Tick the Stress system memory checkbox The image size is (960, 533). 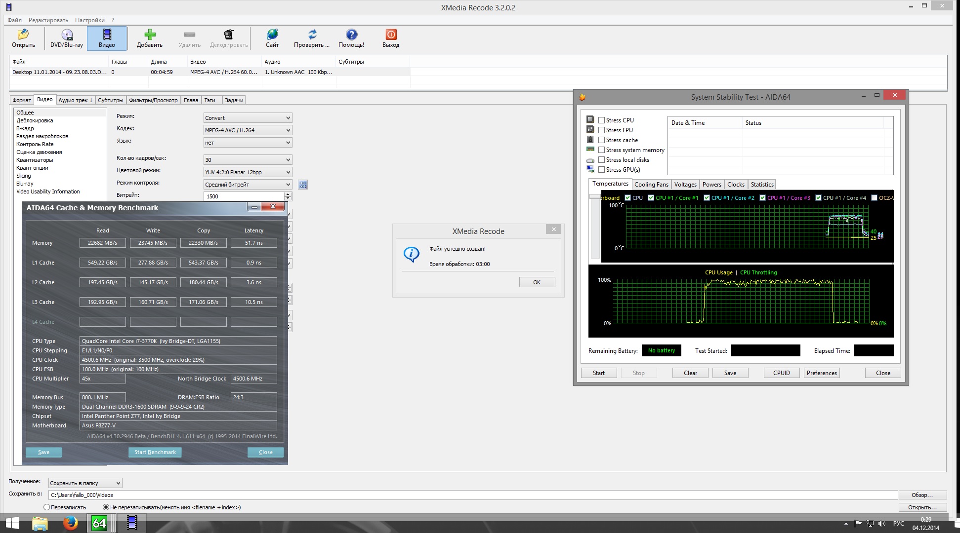pos(601,150)
